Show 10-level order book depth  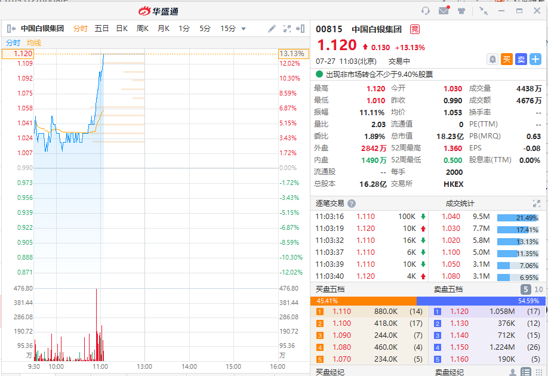(x=538, y=289)
